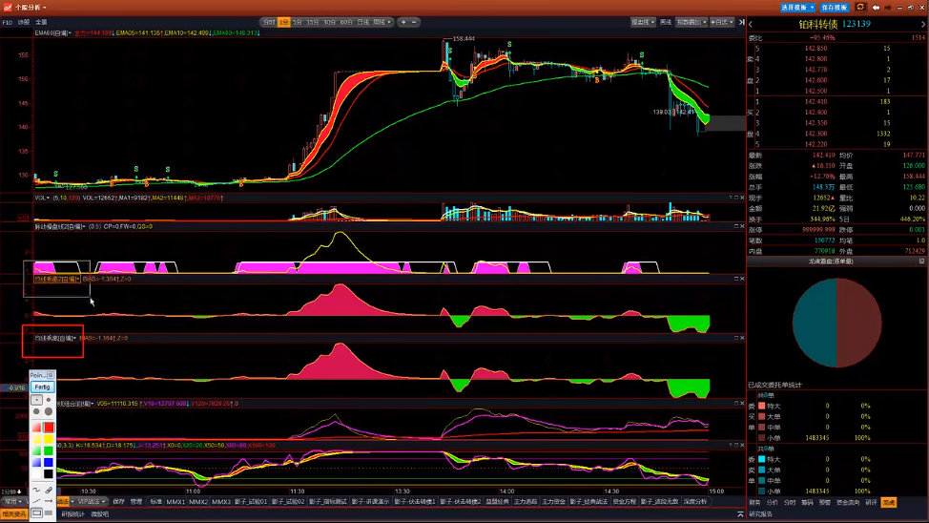Switch to 日线 daily timeframe

362,22
